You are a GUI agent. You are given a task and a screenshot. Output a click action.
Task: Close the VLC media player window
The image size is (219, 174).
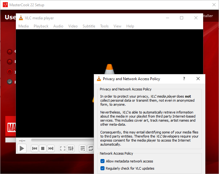pos(196,18)
